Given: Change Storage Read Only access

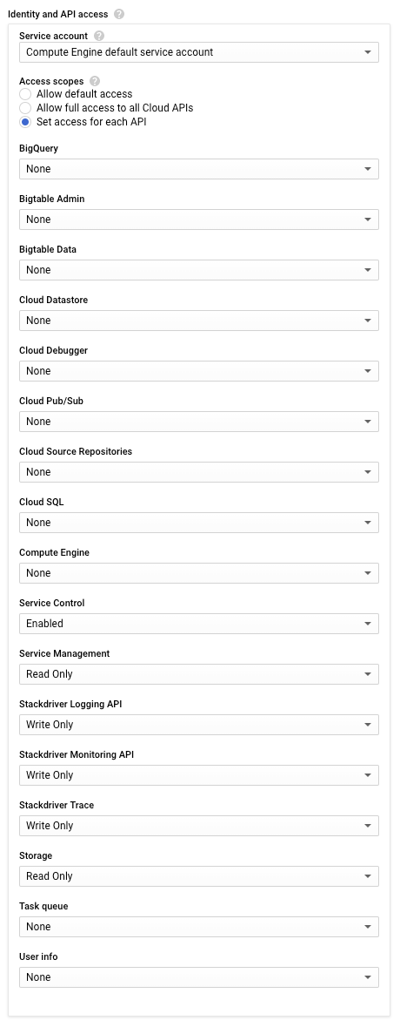Looking at the screenshot, I should coord(198,875).
